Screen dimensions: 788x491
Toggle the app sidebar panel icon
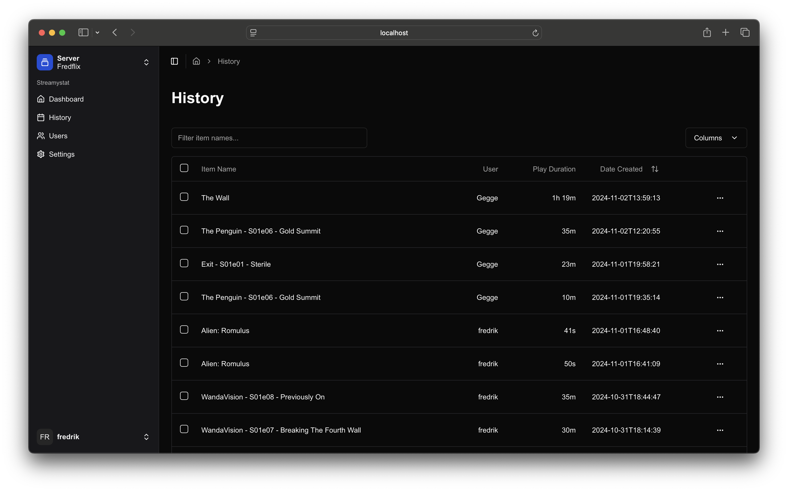click(174, 61)
